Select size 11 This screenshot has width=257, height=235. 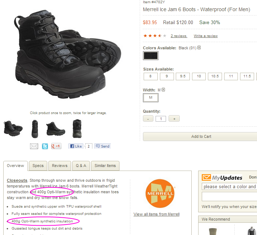click(x=231, y=76)
